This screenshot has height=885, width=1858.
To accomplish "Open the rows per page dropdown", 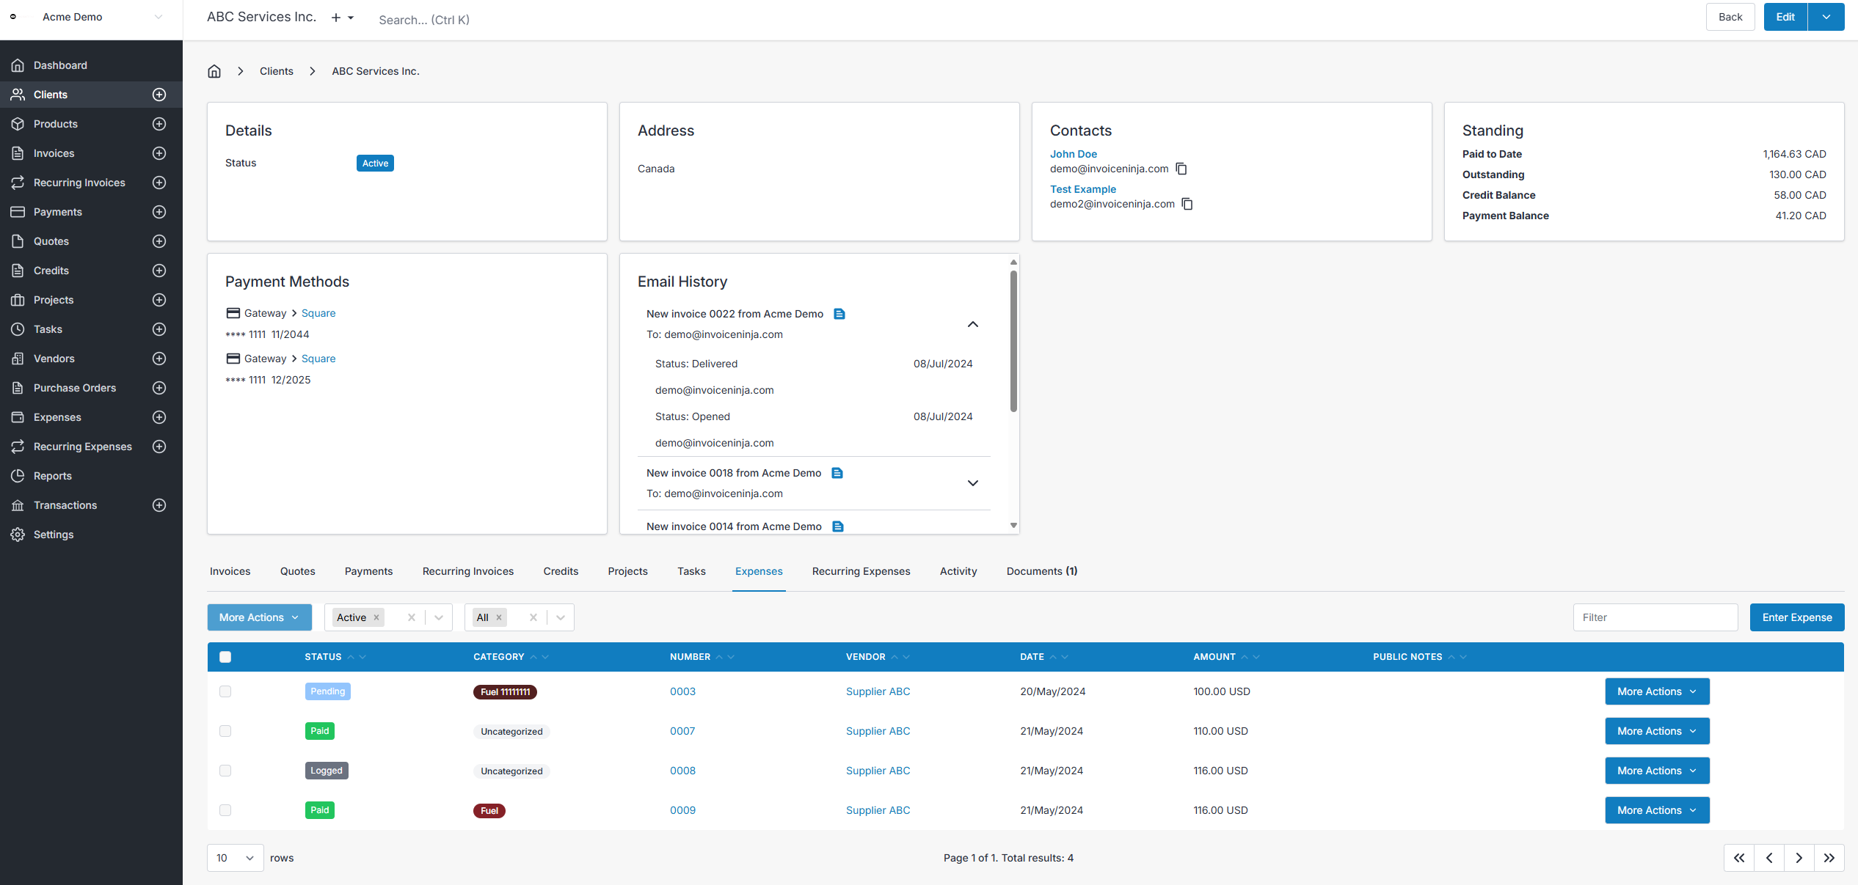I will [x=235, y=858].
